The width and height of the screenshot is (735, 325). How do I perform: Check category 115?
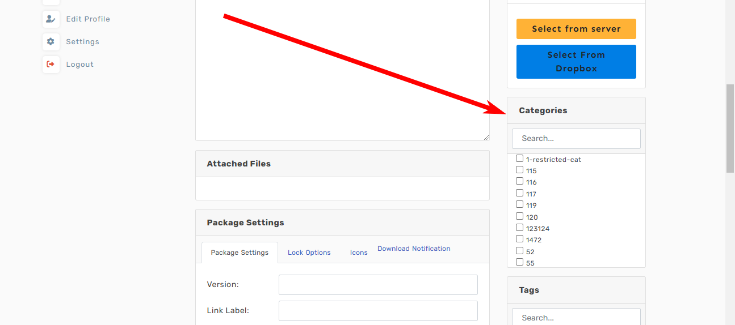click(519, 170)
